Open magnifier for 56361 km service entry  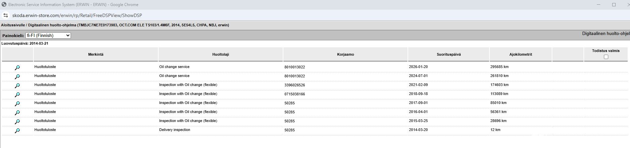pyautogui.click(x=17, y=112)
